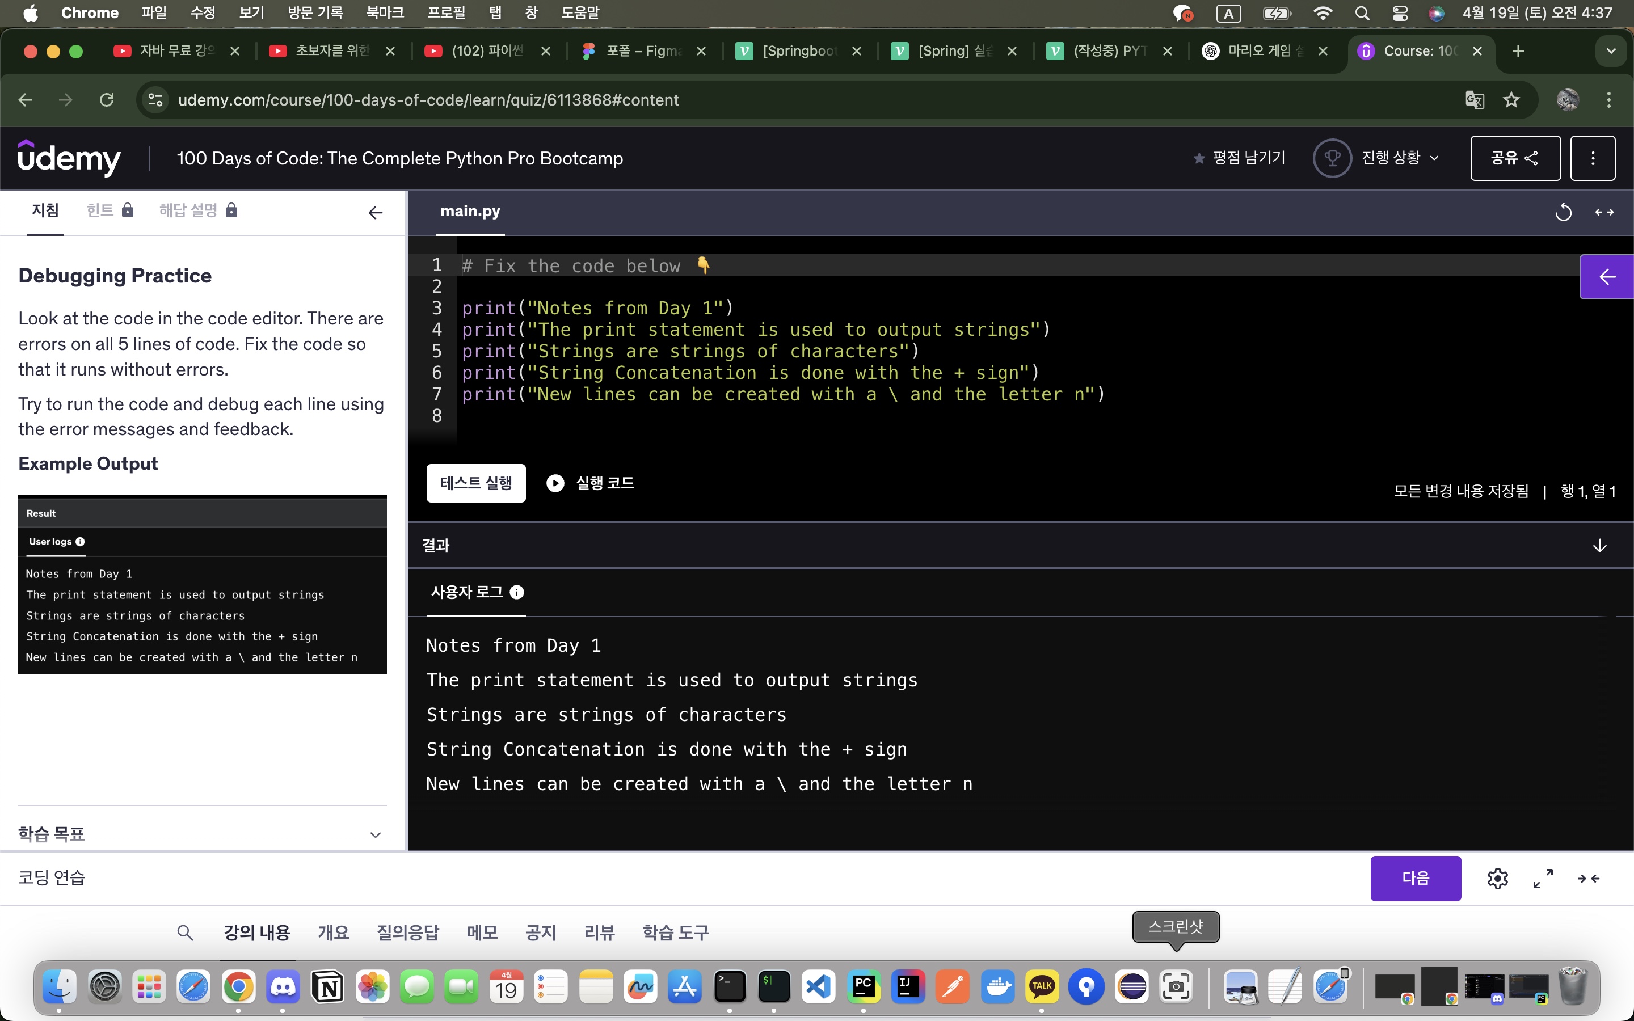1634x1021 pixels.
Task: Toggle the theater mode collapse arrows
Action: pyautogui.click(x=1588, y=879)
